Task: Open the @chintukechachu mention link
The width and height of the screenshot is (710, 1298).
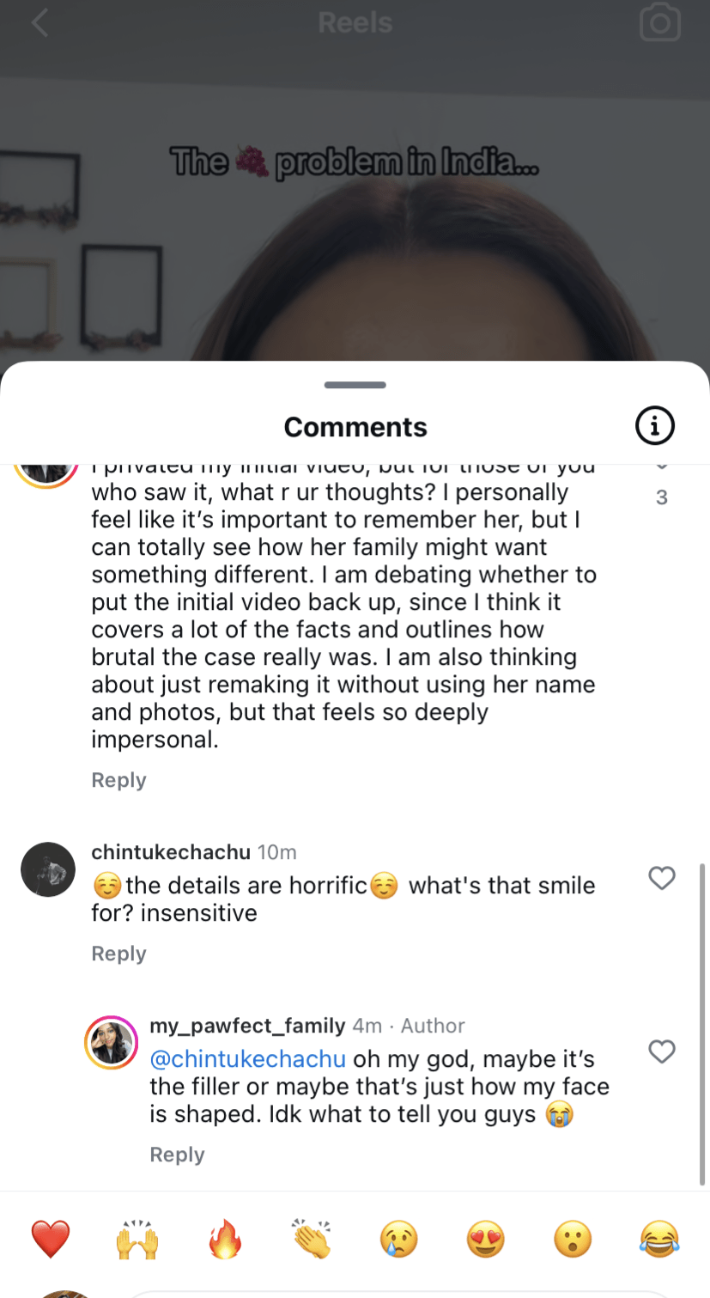Action: [247, 1059]
